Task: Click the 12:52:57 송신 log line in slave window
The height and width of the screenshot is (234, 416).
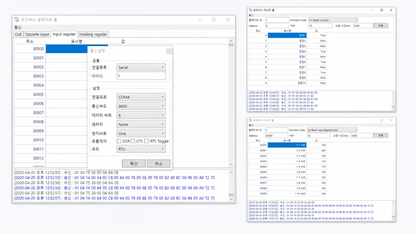Action: [114, 198]
